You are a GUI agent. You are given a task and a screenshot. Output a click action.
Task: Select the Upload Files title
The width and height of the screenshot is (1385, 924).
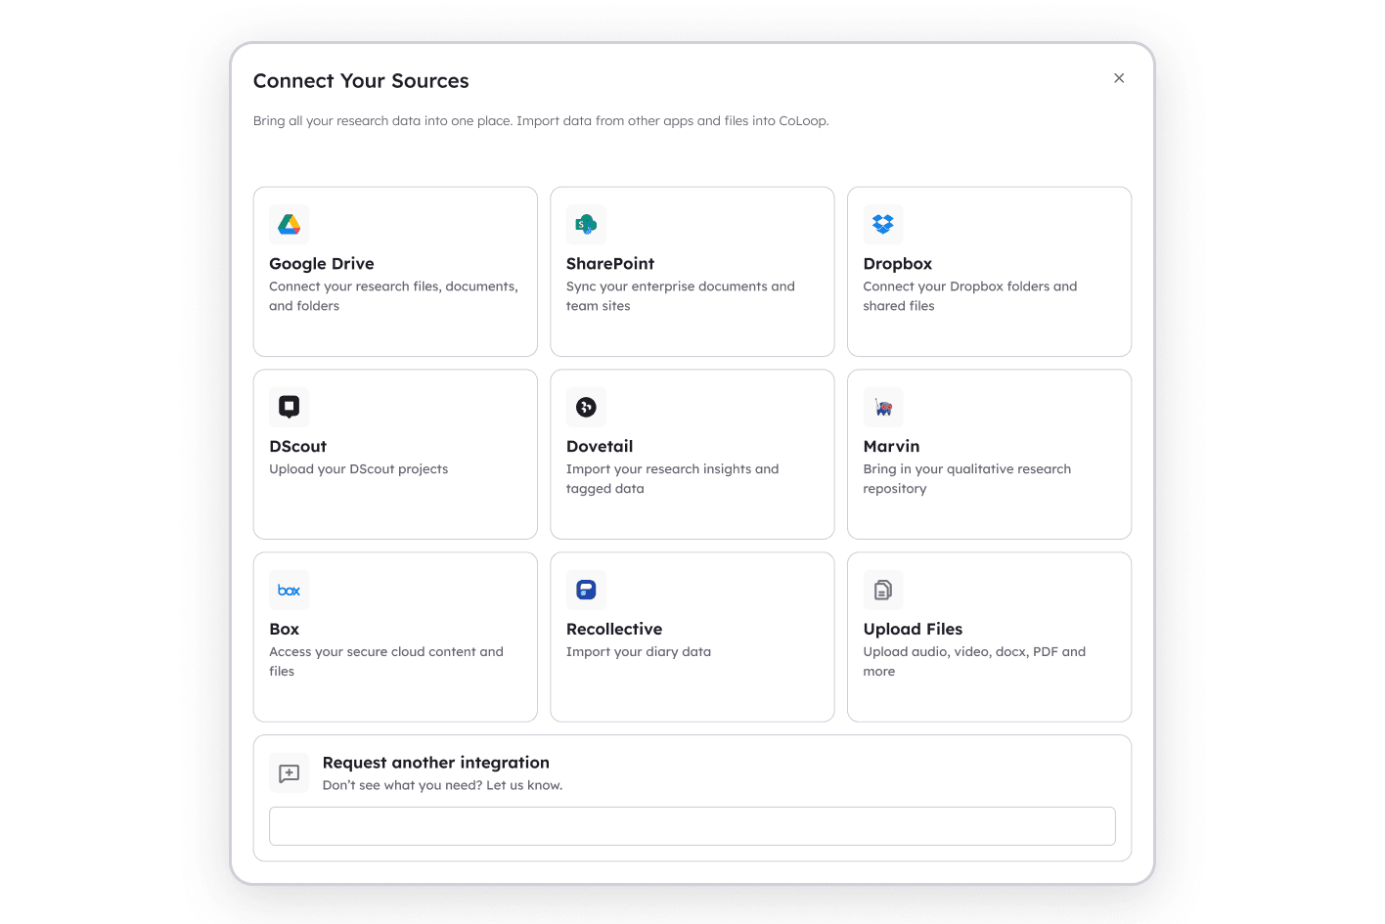click(914, 630)
